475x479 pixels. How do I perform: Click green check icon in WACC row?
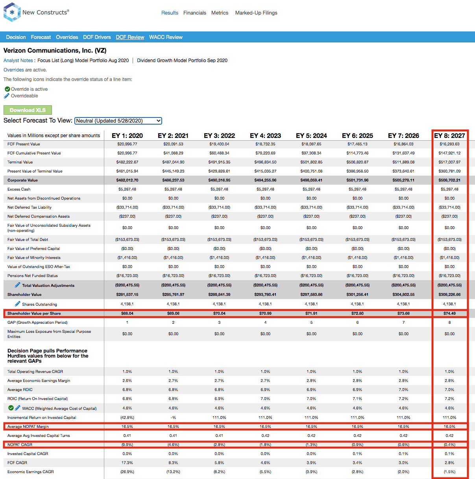[x=11, y=408]
